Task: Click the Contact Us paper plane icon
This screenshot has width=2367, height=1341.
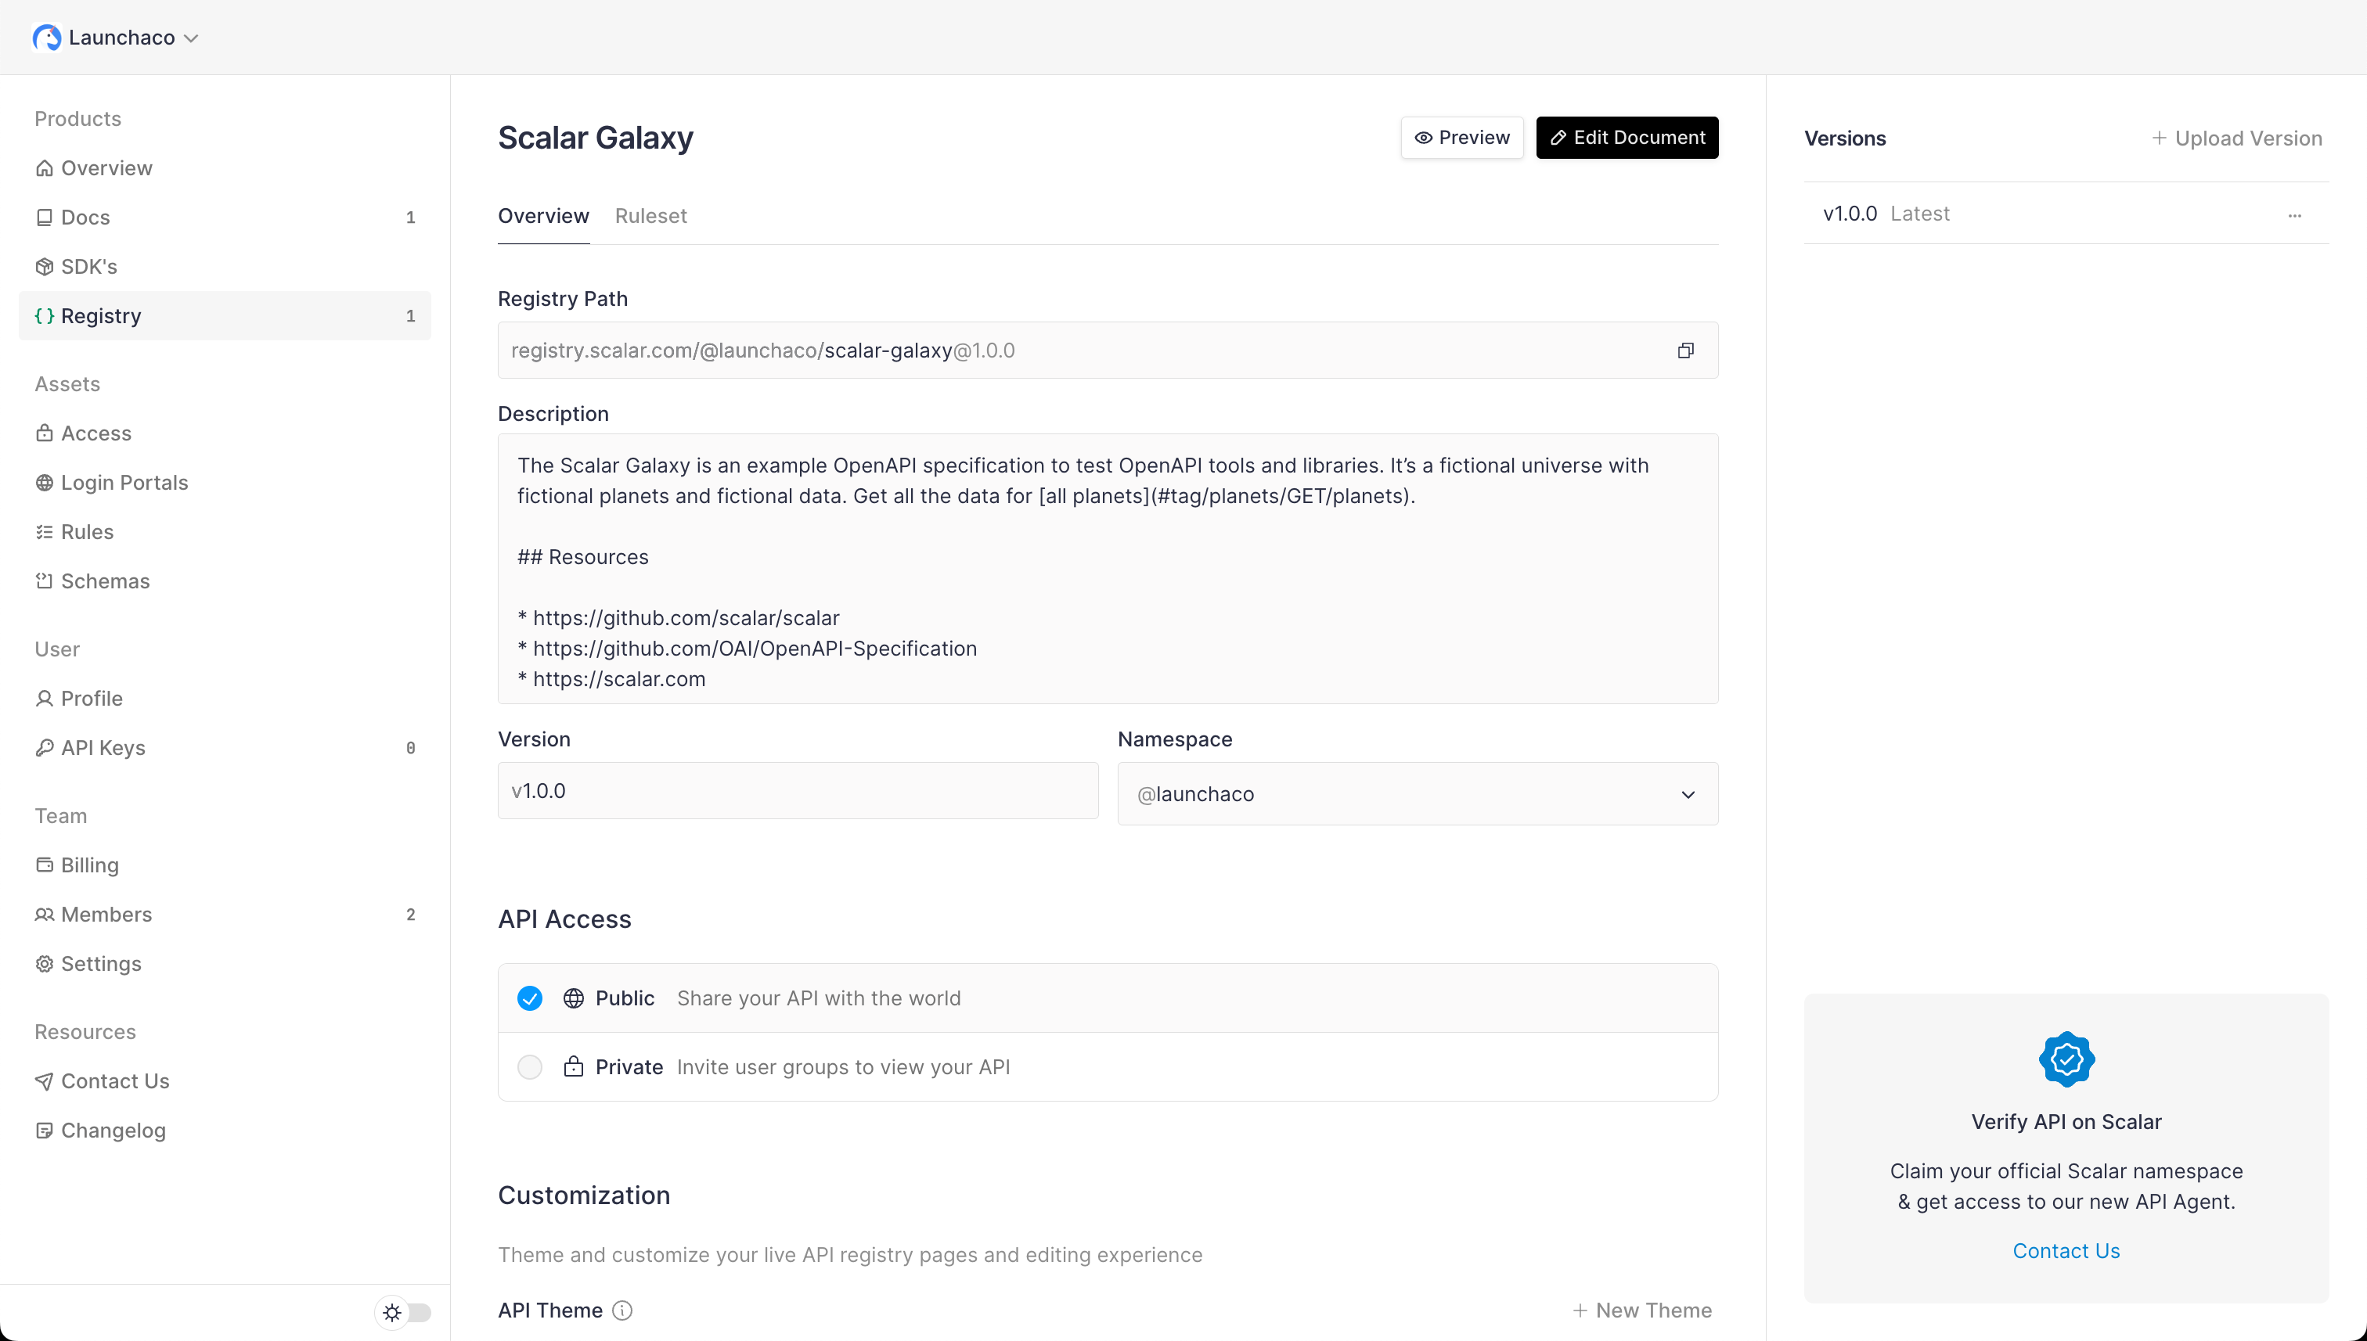Action: coord(45,1081)
